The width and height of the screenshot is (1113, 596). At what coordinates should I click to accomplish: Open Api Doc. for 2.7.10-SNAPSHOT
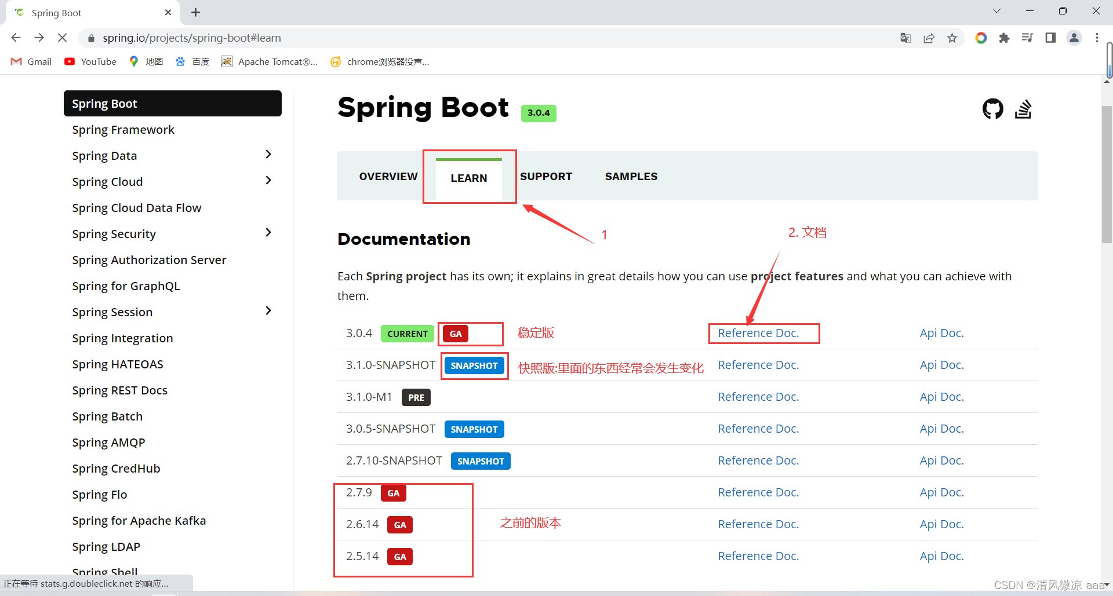pyautogui.click(x=942, y=460)
